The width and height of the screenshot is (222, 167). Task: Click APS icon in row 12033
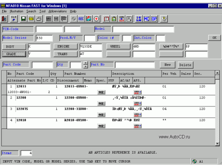point(138,92)
